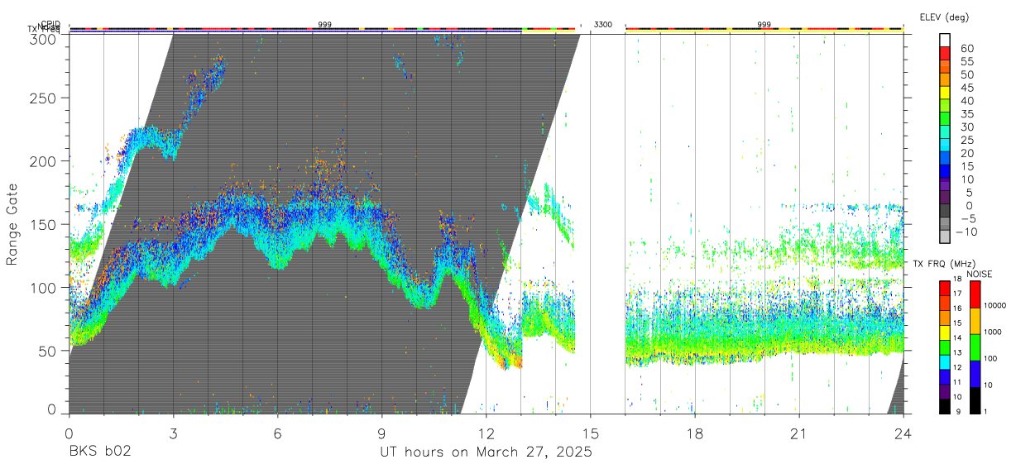Click the 1 label on NOISE colorbar
Viewport: 1016px width, 469px height.
coord(986,411)
